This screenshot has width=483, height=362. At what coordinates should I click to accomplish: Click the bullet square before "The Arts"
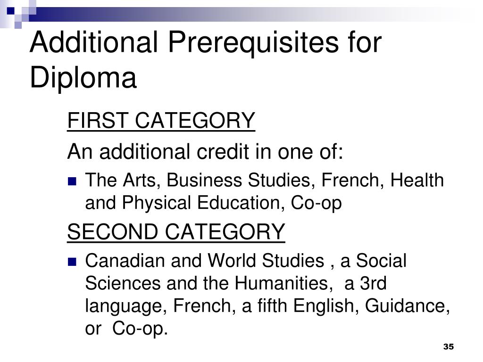72,181
